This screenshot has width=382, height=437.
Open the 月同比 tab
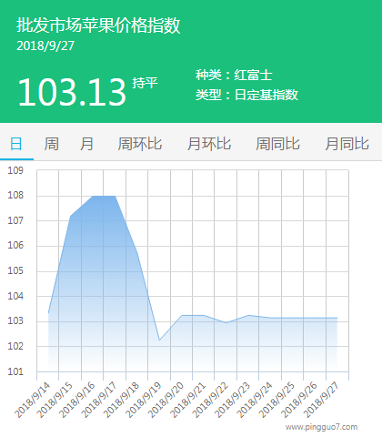pyautogui.click(x=347, y=144)
